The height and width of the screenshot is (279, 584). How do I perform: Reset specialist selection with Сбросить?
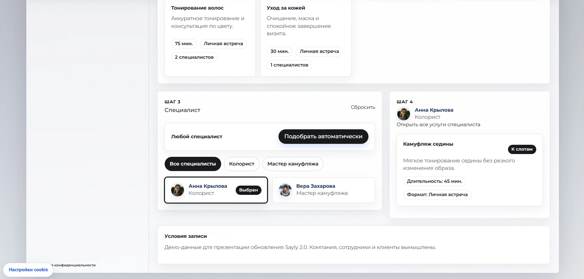363,107
